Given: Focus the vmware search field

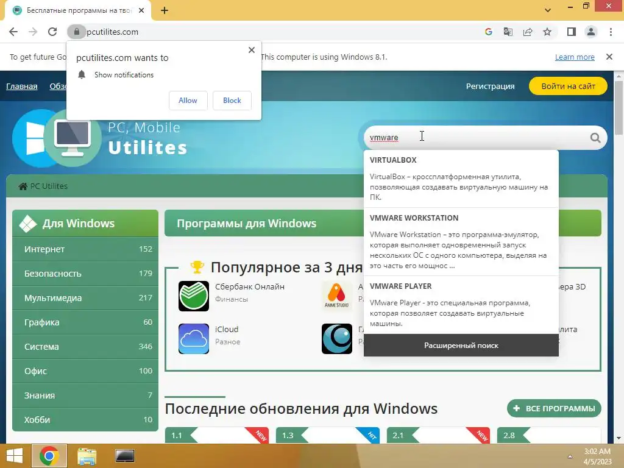Looking at the screenshot, I should pyautogui.click(x=478, y=138).
